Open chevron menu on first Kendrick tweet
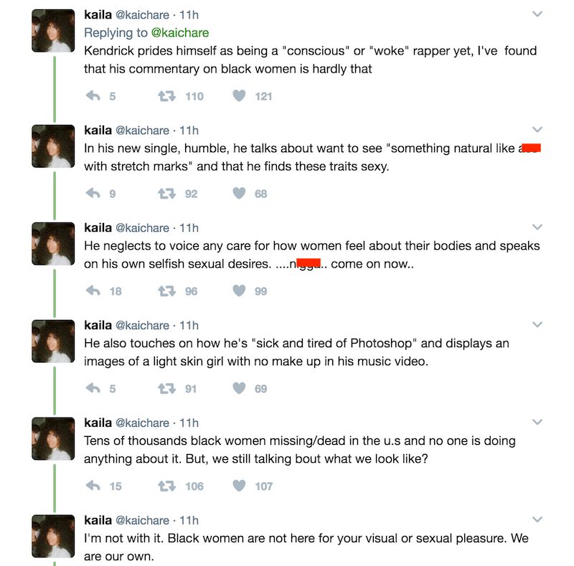Screen dimensions: 574x566 pos(537,14)
